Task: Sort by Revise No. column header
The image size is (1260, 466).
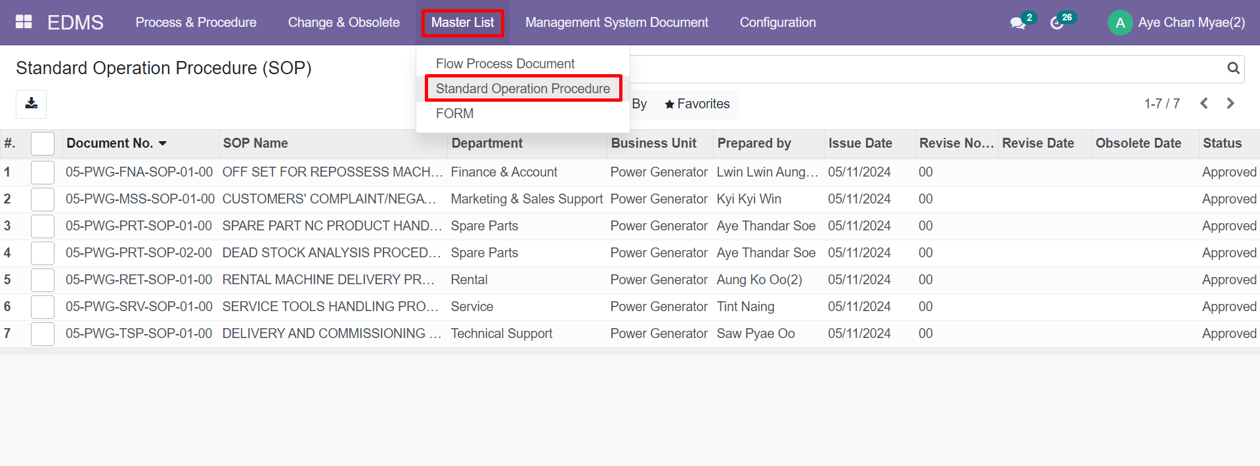Action: point(957,143)
